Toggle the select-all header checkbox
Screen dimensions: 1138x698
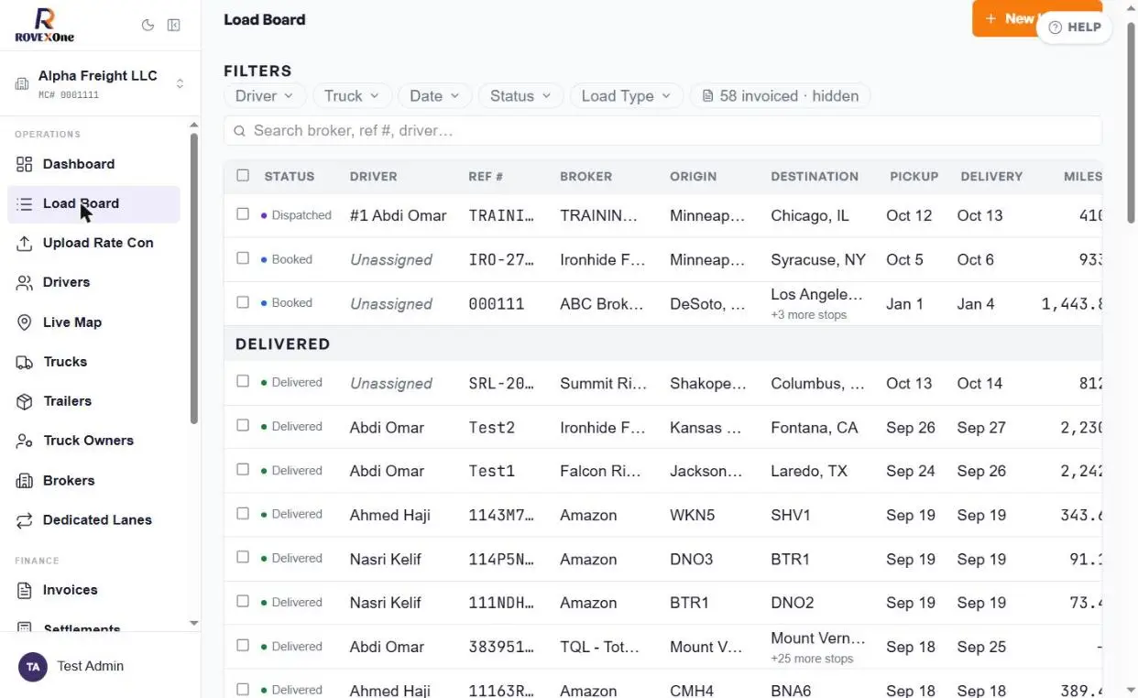click(243, 175)
